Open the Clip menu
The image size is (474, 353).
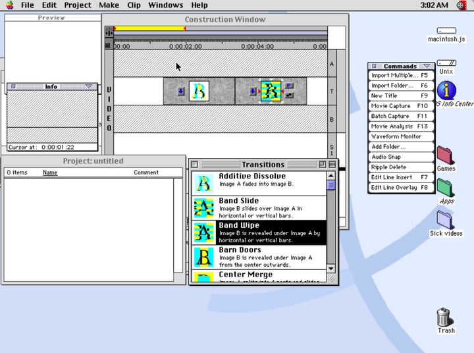(x=134, y=5)
